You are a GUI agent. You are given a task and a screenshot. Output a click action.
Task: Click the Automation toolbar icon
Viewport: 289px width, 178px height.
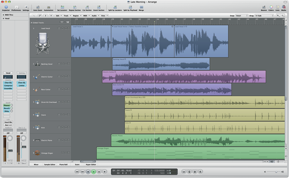49,7
